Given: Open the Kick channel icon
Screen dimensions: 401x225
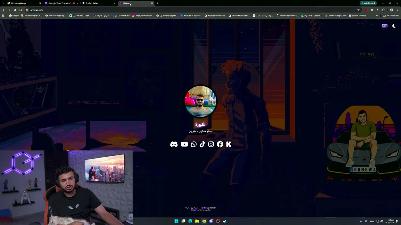Looking at the screenshot, I should pyautogui.click(x=229, y=144).
